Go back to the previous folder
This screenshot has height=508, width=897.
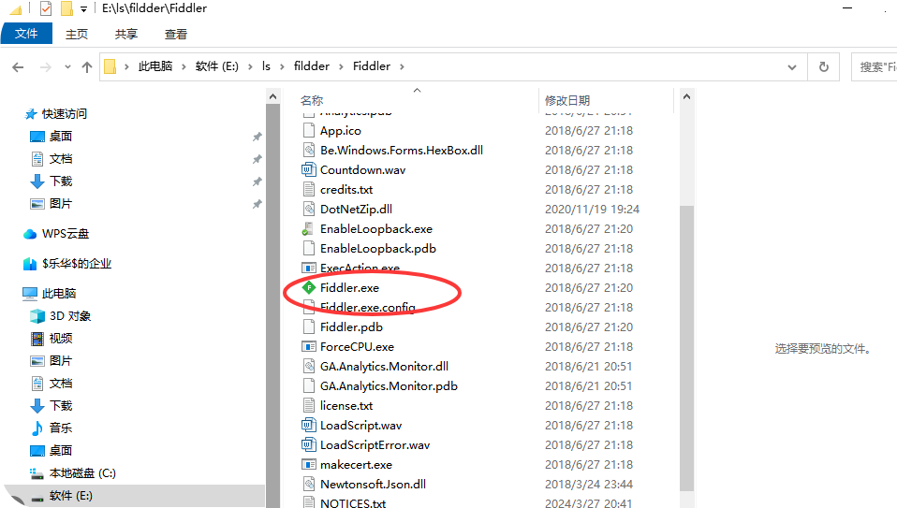[x=18, y=67]
